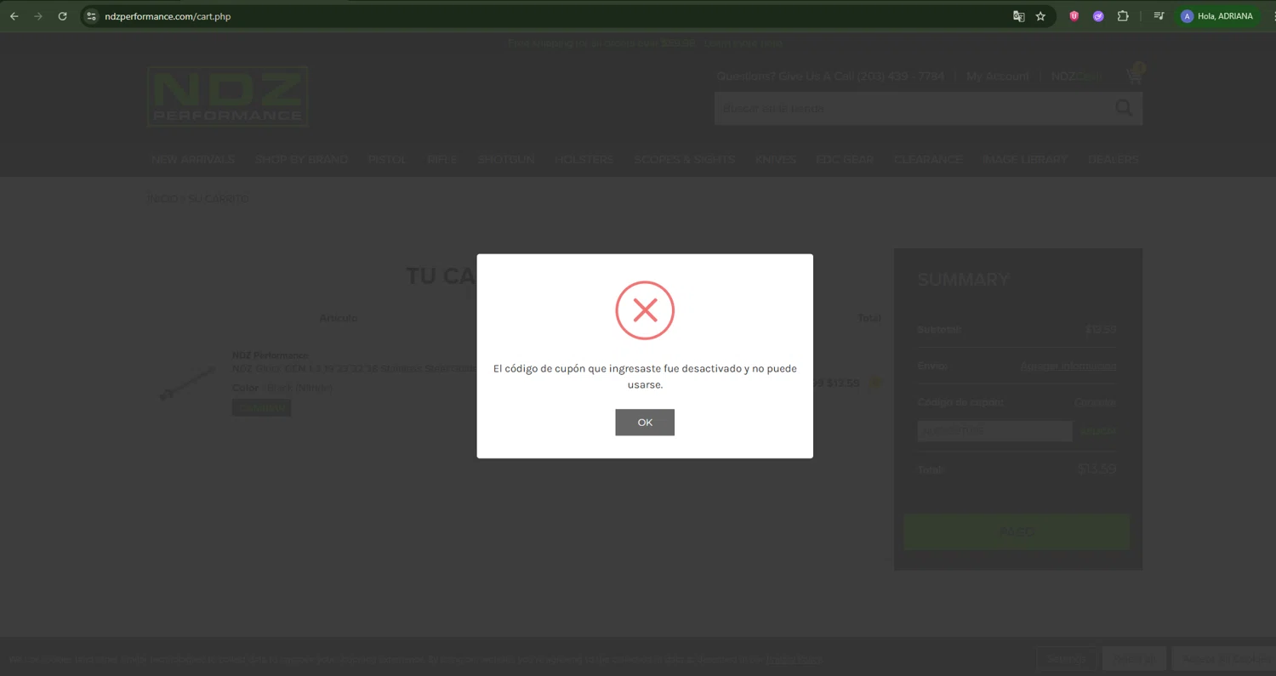Image resolution: width=1276 pixels, height=676 pixels.
Task: Open the HOLSTERS menu
Action: [584, 159]
